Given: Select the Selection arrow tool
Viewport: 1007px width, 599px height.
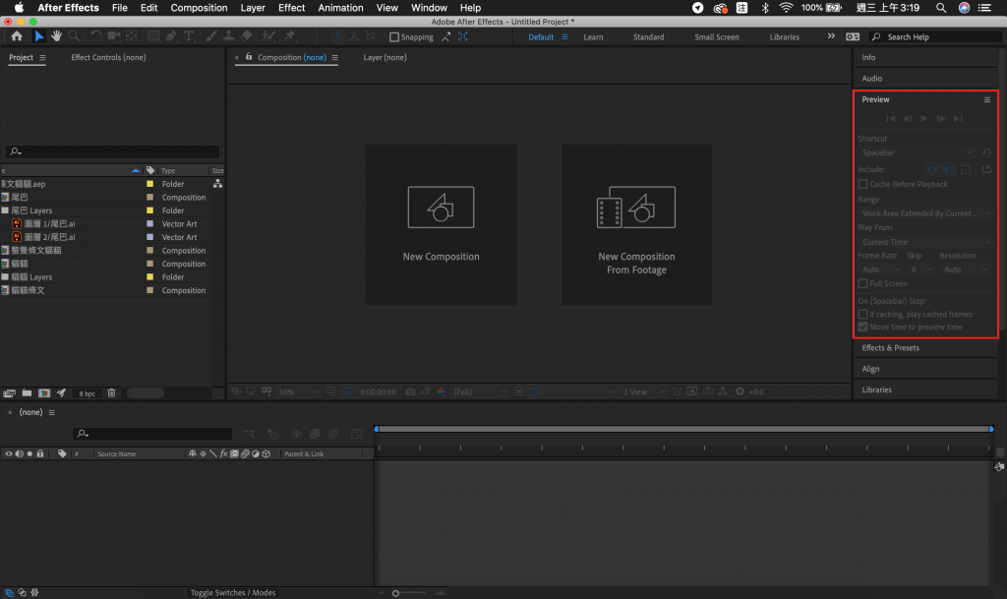Looking at the screenshot, I should tap(39, 36).
